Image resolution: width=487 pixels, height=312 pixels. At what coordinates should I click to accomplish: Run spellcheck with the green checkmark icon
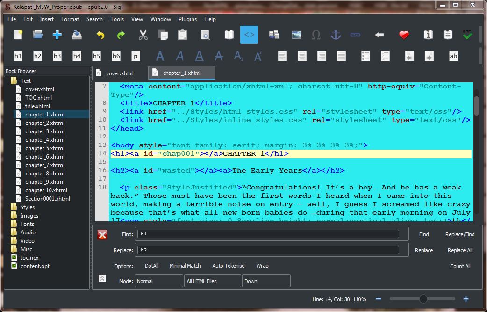click(x=466, y=35)
